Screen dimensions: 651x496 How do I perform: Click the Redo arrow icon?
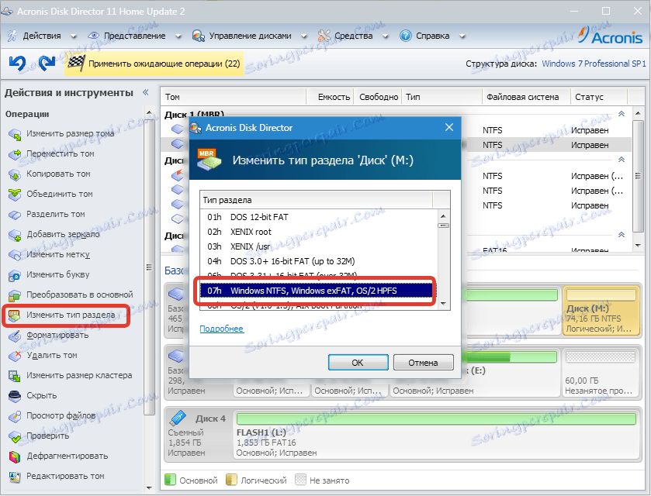click(x=47, y=63)
